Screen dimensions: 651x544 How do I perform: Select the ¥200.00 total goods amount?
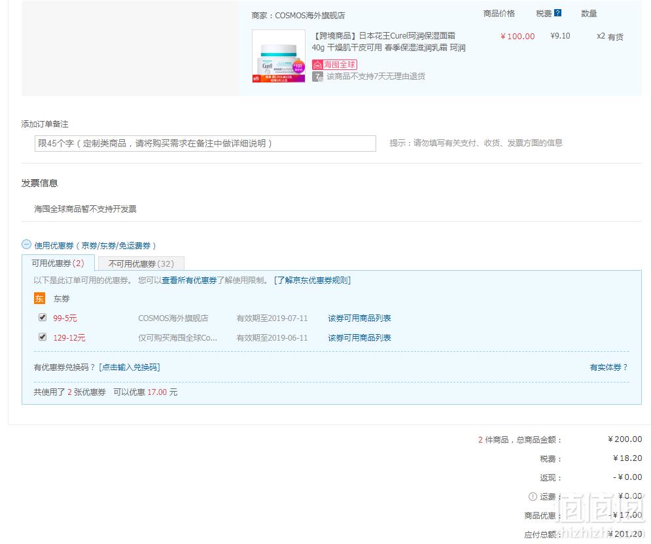[625, 439]
